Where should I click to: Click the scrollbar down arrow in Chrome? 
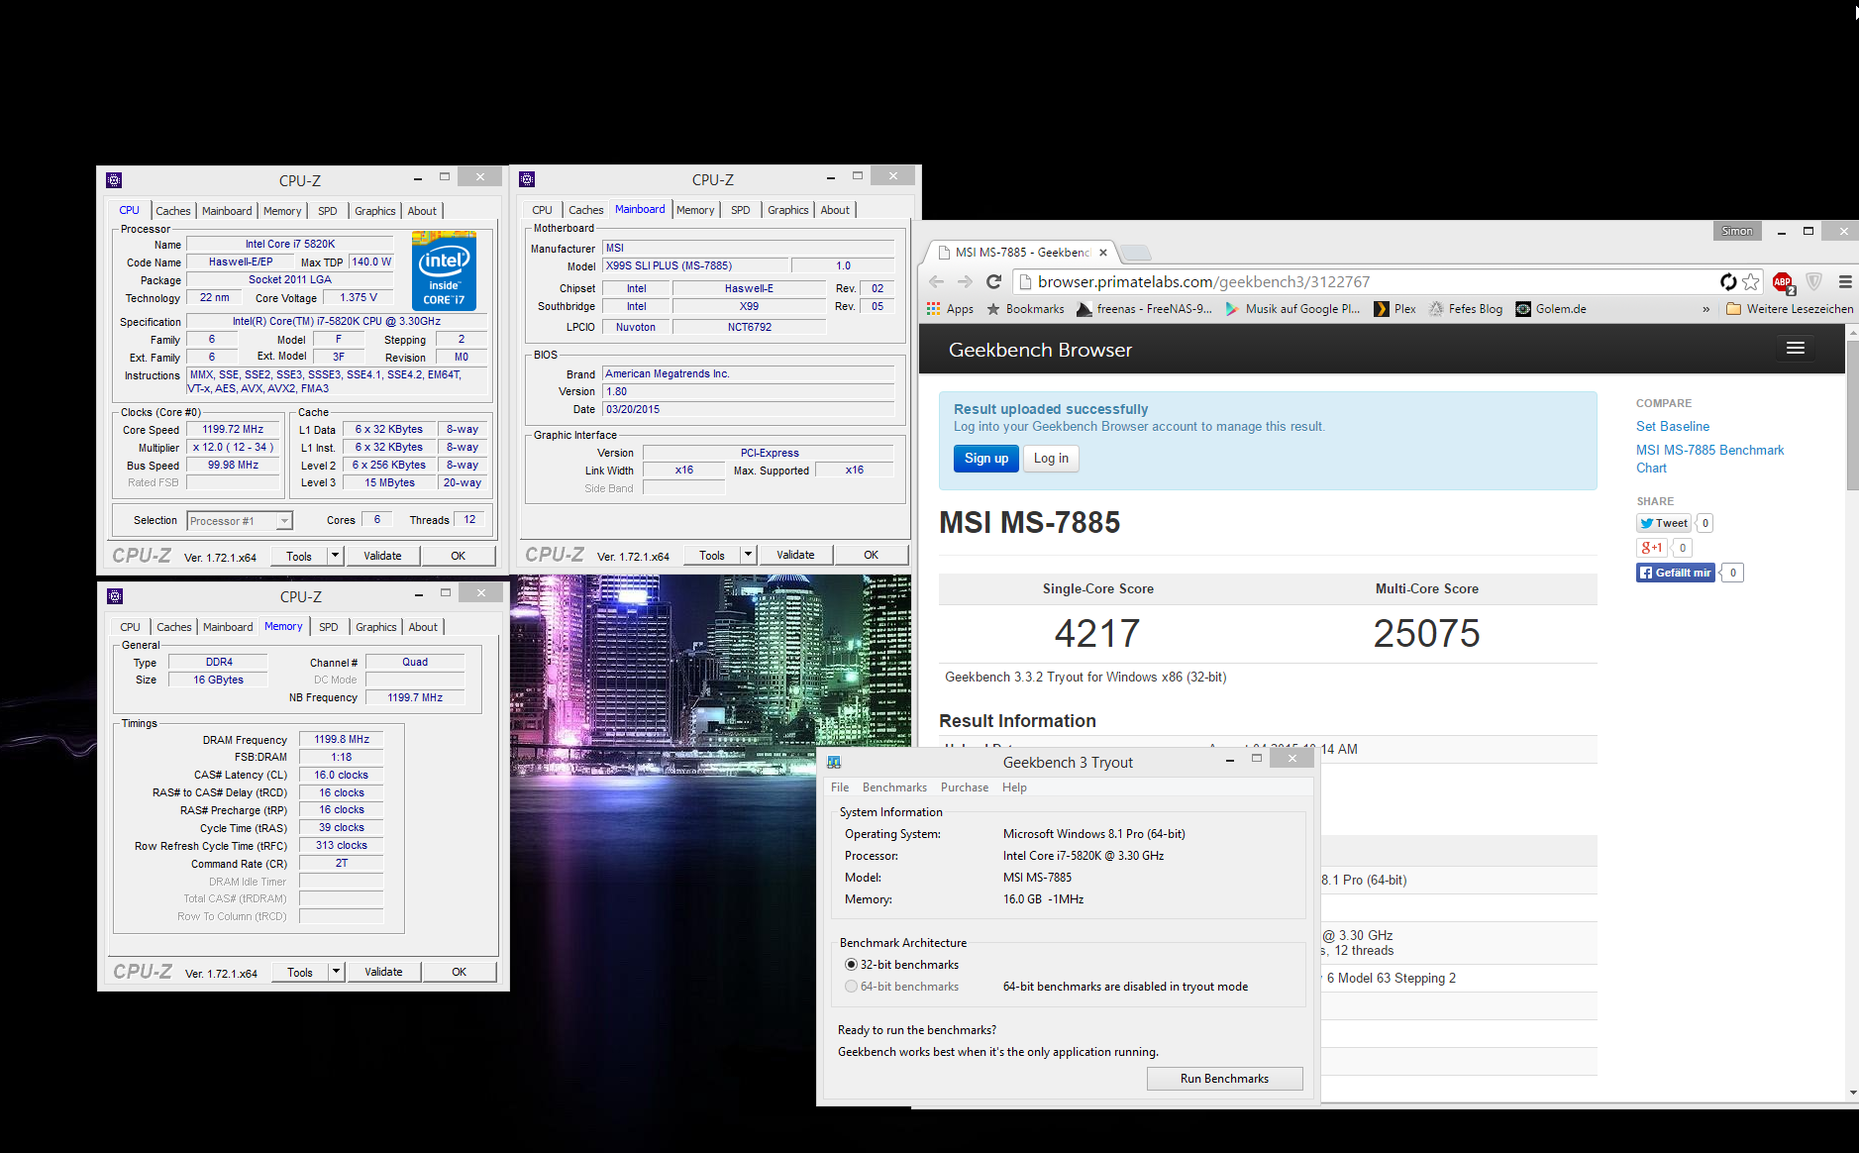point(1852,1093)
